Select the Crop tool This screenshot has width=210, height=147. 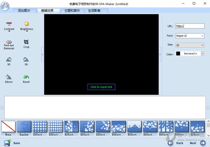click(x=26, y=44)
